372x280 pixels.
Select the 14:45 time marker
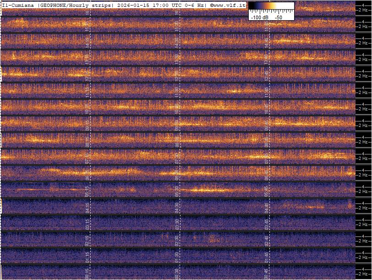click(266, 42)
